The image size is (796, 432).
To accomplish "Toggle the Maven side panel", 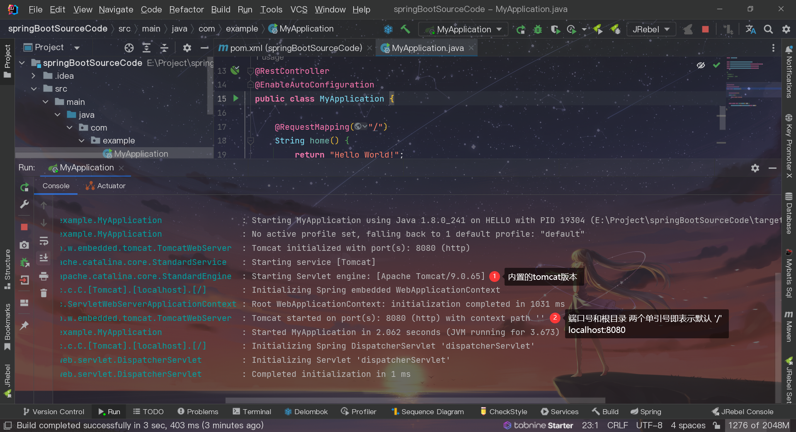I will 789,326.
